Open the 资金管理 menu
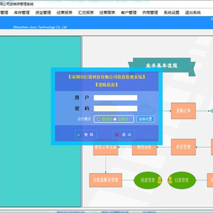 pyautogui.click(x=43, y=12)
